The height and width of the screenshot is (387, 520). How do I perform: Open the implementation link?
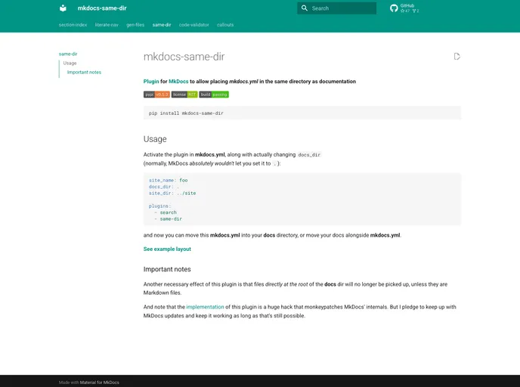[205, 307]
